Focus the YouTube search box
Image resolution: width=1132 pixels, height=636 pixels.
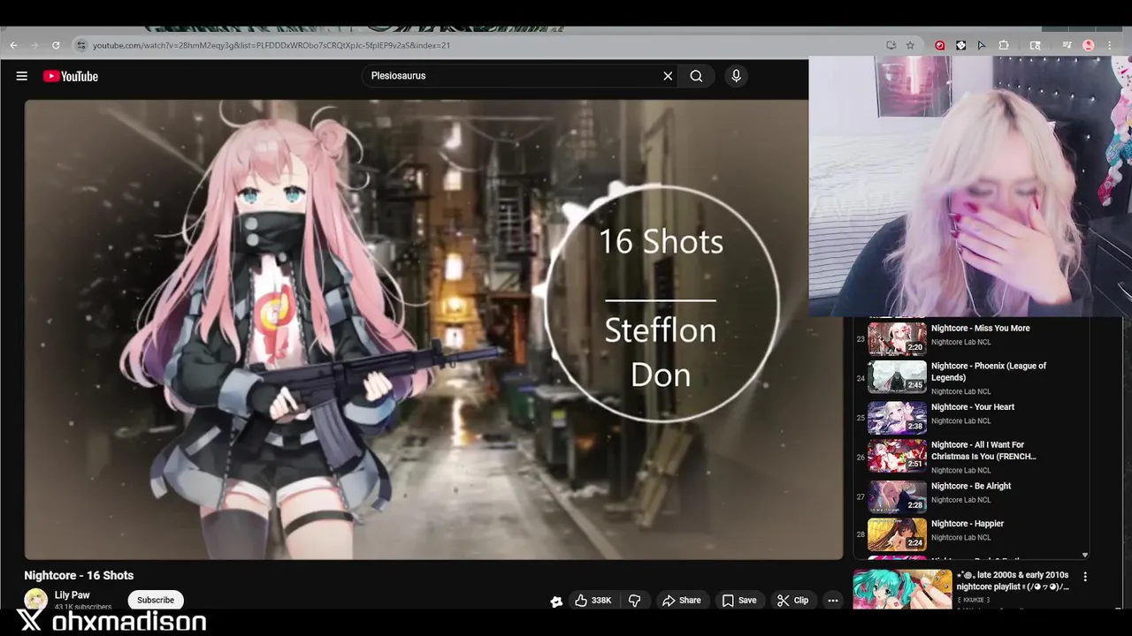click(x=513, y=76)
